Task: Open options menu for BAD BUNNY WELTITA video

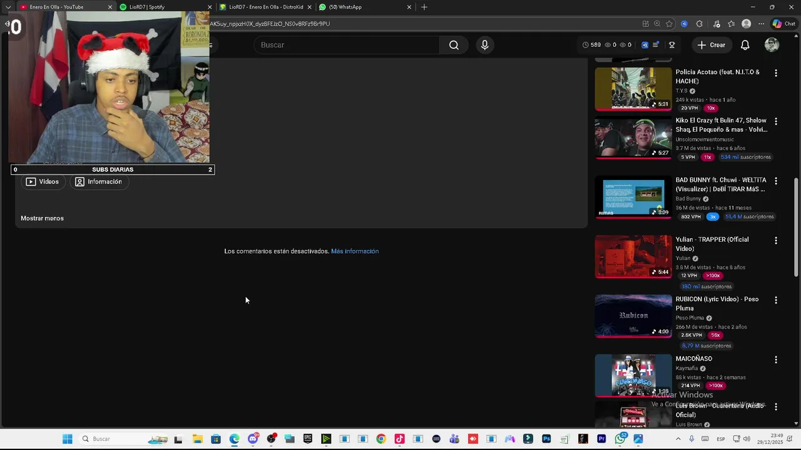Action: click(776, 181)
